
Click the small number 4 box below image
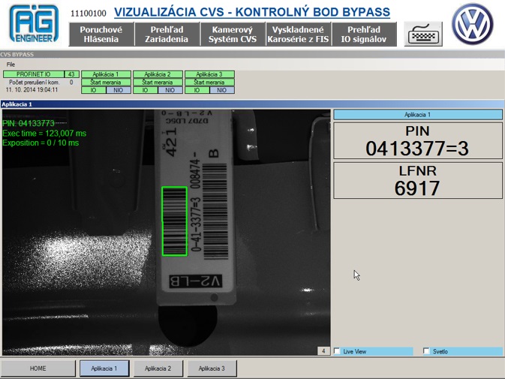323,351
